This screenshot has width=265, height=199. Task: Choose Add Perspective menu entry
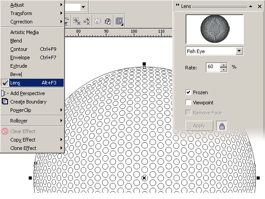[x=32, y=93]
